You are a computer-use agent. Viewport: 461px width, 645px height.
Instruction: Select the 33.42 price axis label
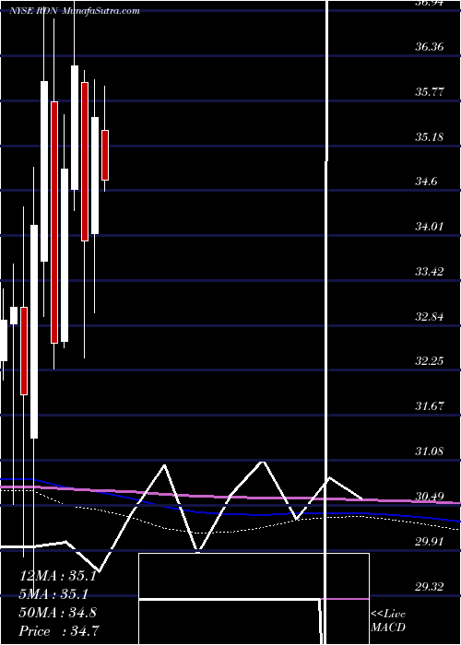[429, 272]
